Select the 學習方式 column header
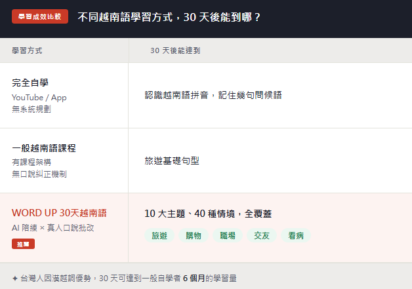 (x=27, y=50)
